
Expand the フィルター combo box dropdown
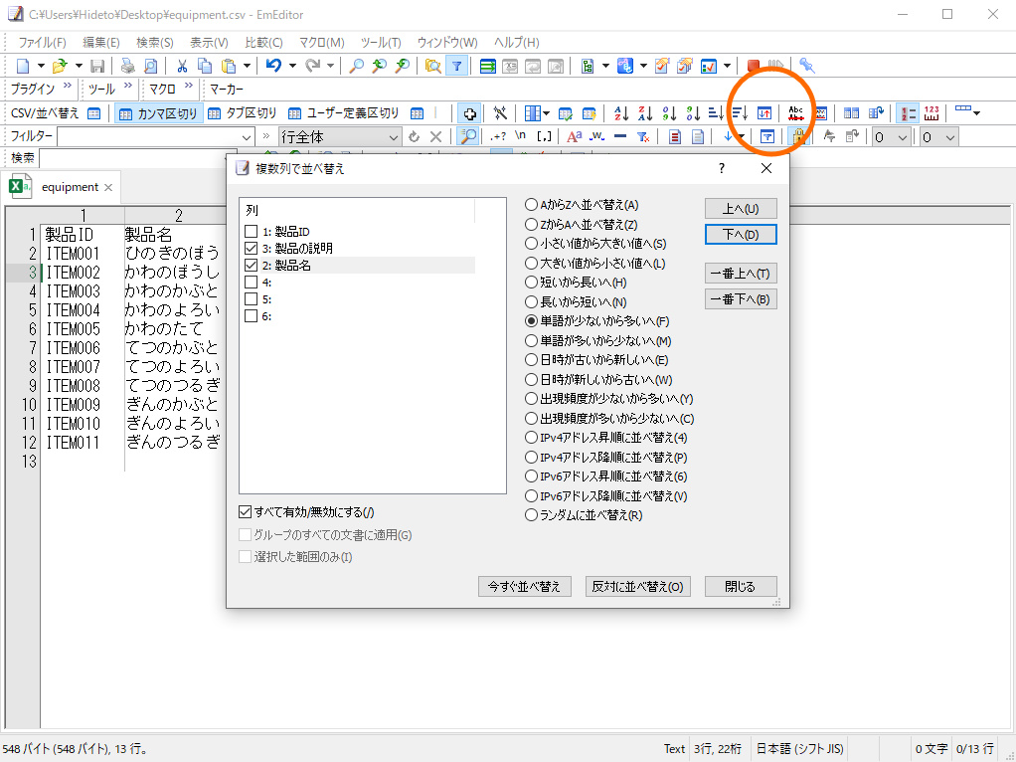click(247, 137)
